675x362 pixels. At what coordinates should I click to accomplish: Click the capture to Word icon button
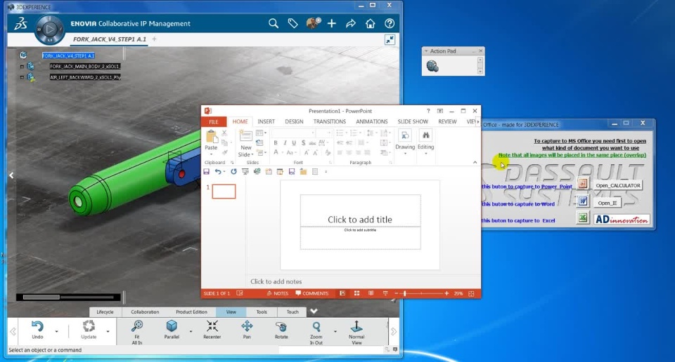click(x=582, y=201)
